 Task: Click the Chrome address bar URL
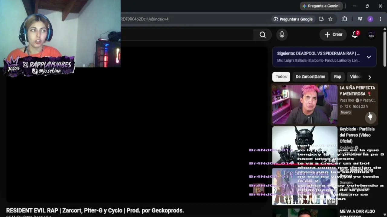pos(145,19)
